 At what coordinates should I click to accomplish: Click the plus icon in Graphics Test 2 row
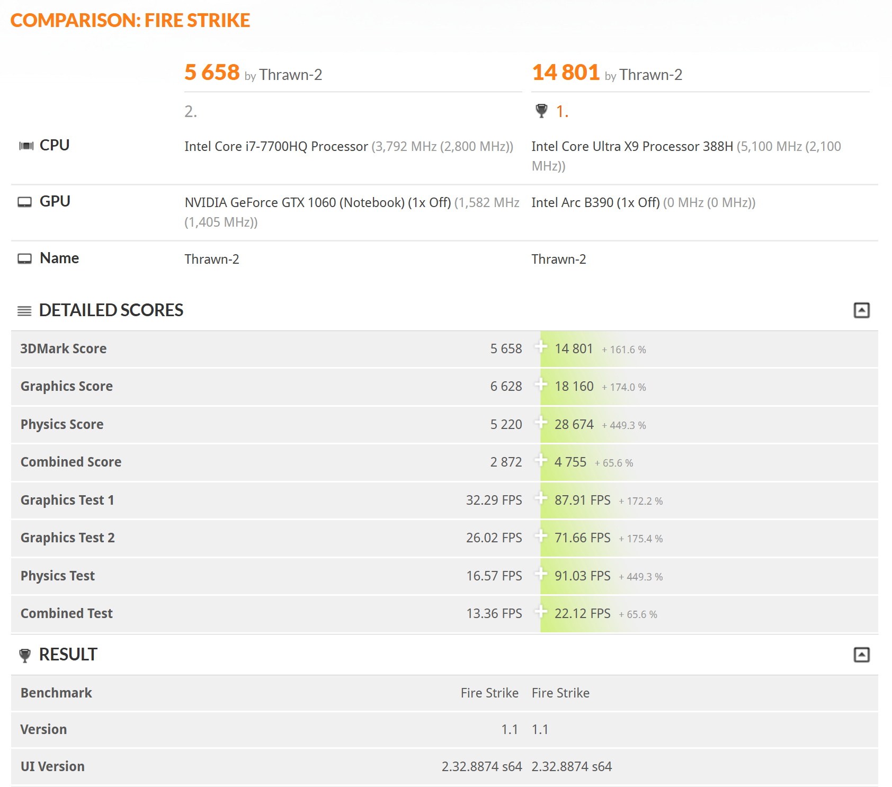pos(540,536)
